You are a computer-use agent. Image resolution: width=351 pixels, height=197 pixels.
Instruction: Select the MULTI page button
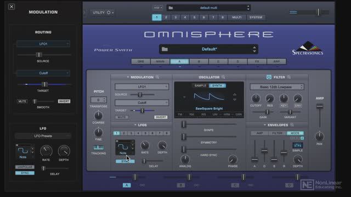[236, 18]
